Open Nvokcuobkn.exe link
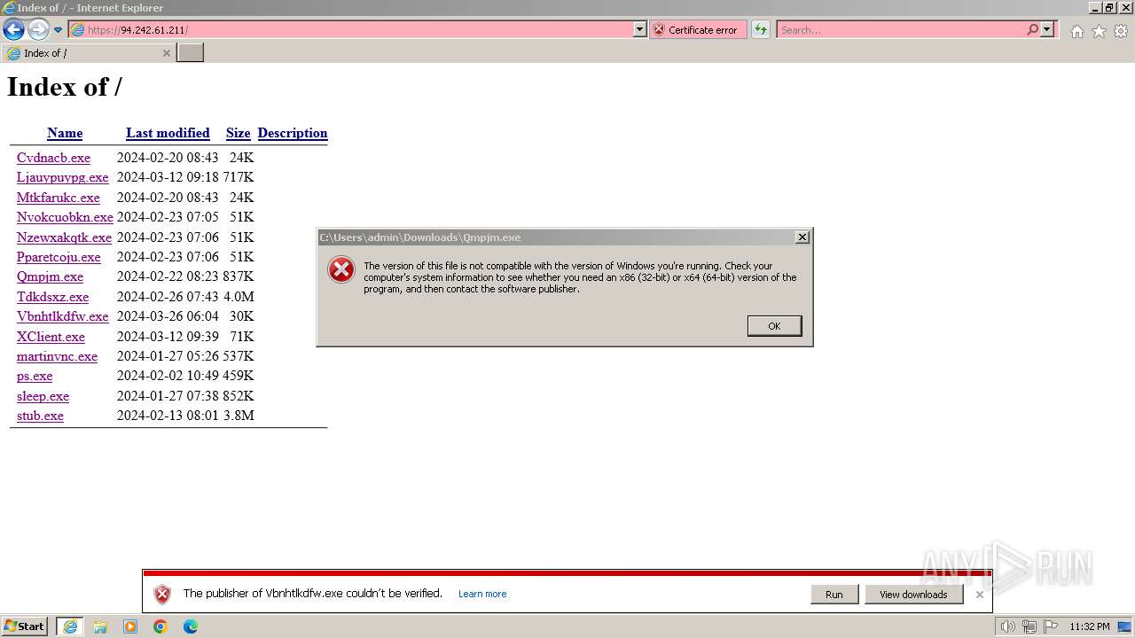 tap(65, 217)
